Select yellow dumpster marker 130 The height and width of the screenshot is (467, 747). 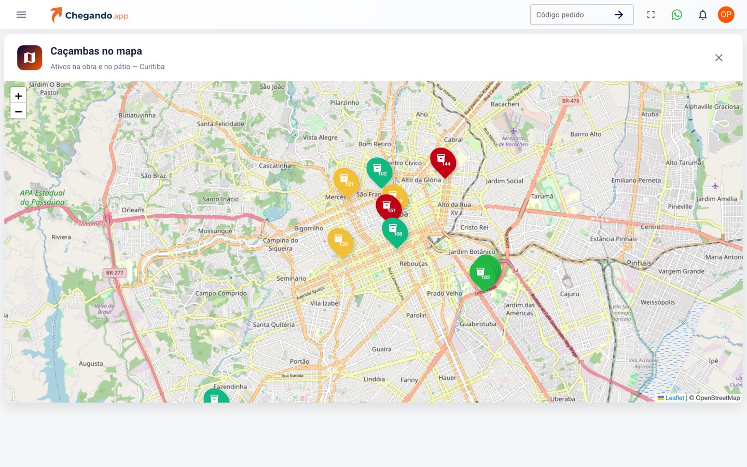pos(340,243)
